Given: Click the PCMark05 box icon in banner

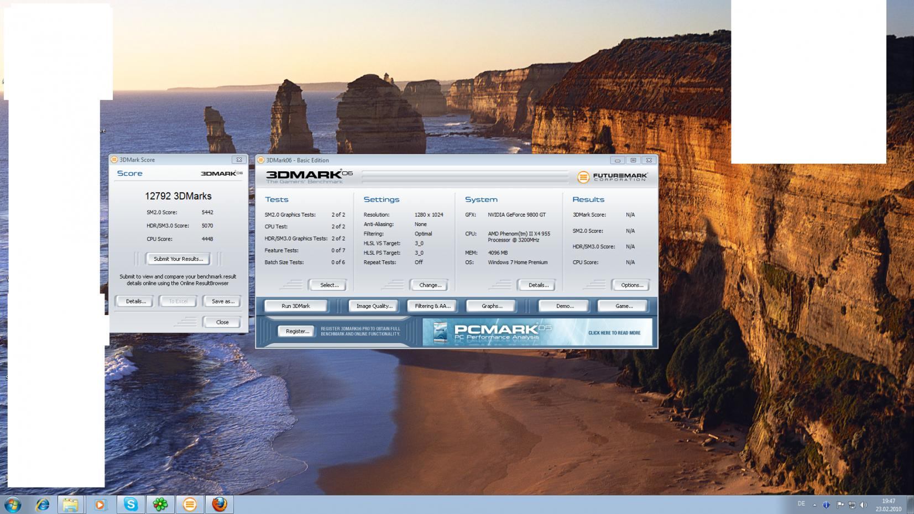Looking at the screenshot, I should coord(440,333).
